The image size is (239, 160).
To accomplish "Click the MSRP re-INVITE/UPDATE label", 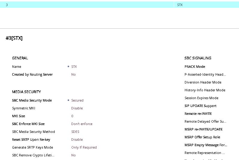I will coord(204,129).
